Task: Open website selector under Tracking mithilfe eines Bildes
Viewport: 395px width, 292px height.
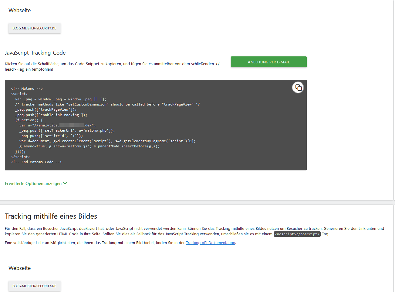Action: [x=35, y=286]
